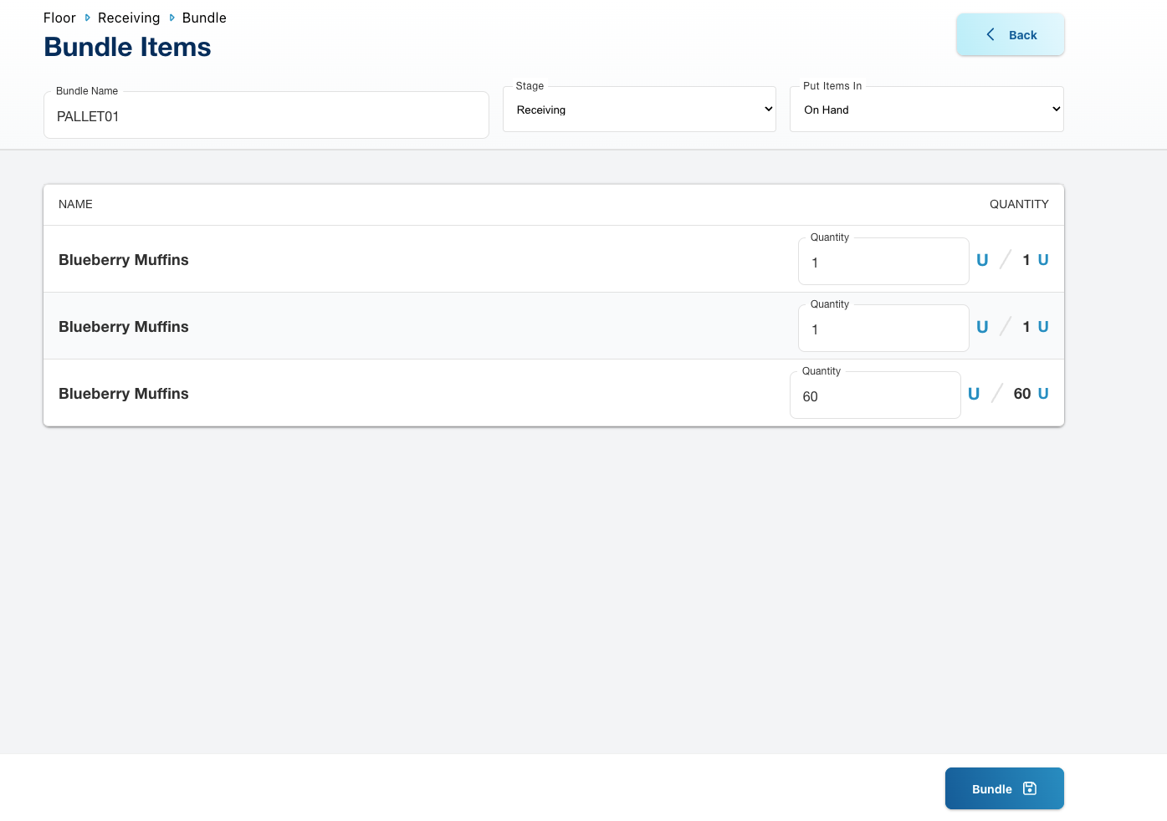
Task: Click the total 60 U indicator in third row
Action: (x=1031, y=394)
